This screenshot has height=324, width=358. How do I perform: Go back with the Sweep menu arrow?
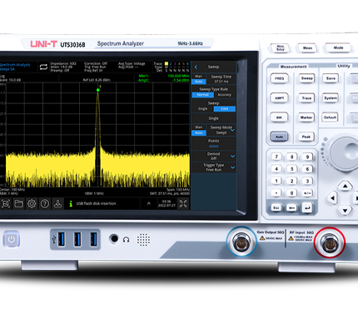pyautogui.click(x=196, y=67)
